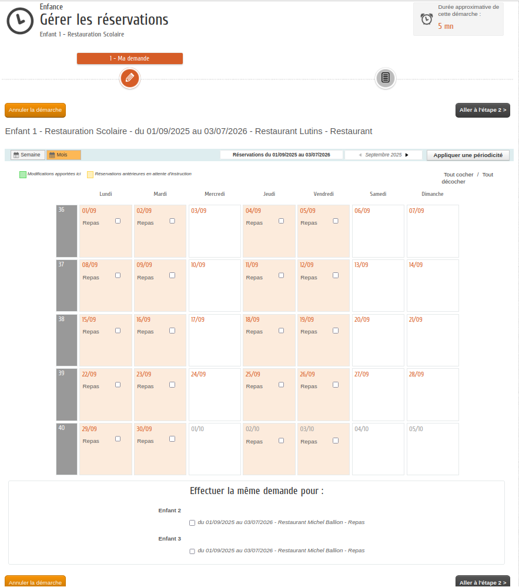This screenshot has height=587, width=519.
Task: Tick the Repas checkbox on 05/09
Action: point(336,221)
